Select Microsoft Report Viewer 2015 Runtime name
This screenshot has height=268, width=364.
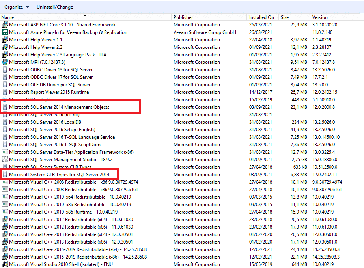[49, 92]
